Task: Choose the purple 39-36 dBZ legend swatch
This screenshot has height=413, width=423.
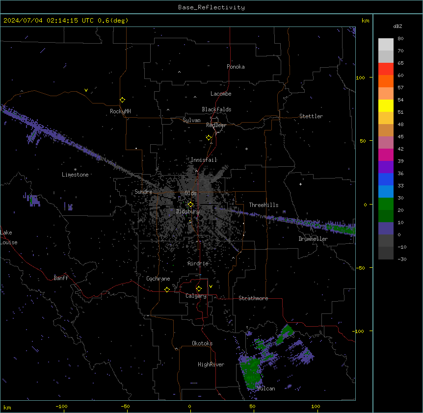Action: tap(386, 167)
